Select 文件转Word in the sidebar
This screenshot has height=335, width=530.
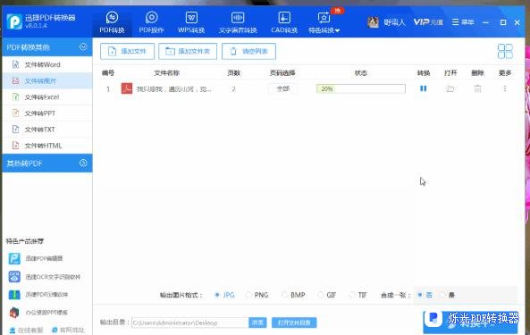47,64
